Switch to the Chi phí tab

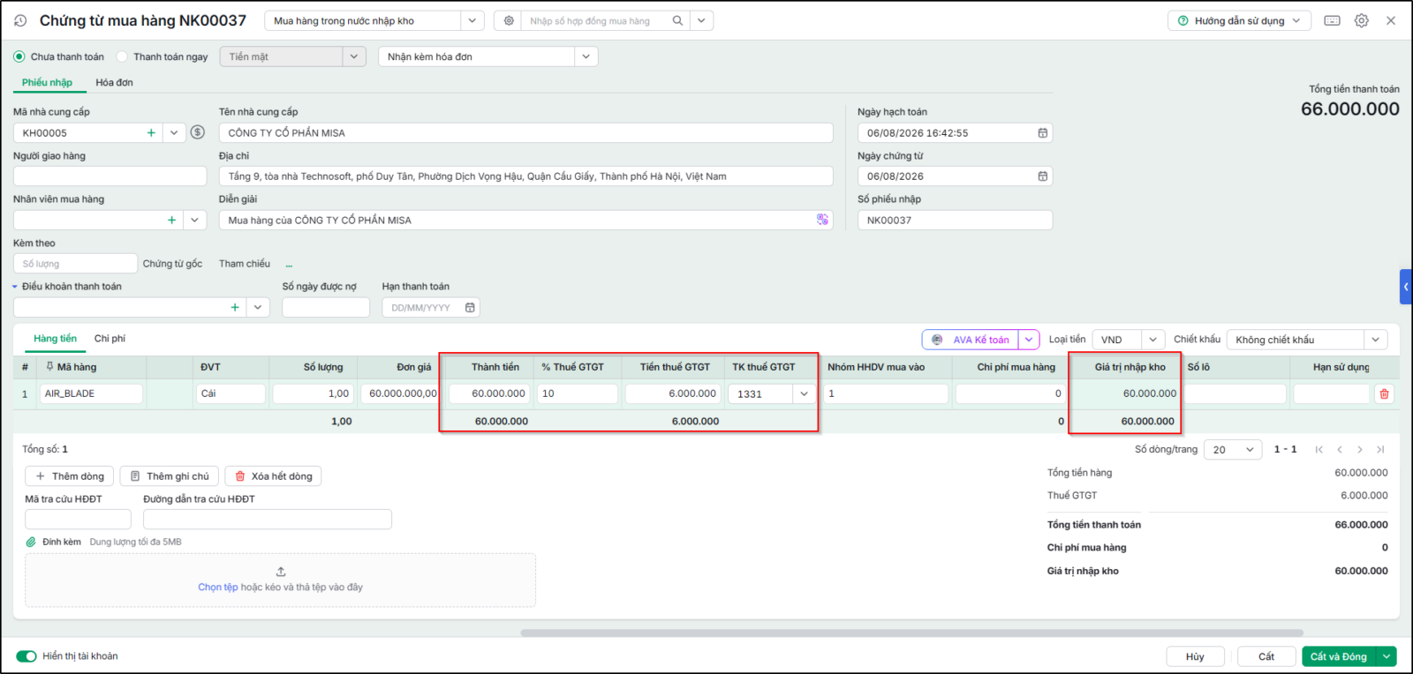110,339
